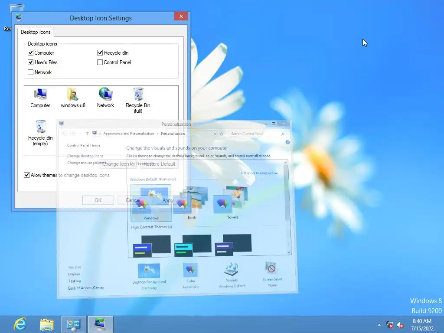Select the Windows theme thumbnail
The height and width of the screenshot is (333, 444).
[151, 203]
